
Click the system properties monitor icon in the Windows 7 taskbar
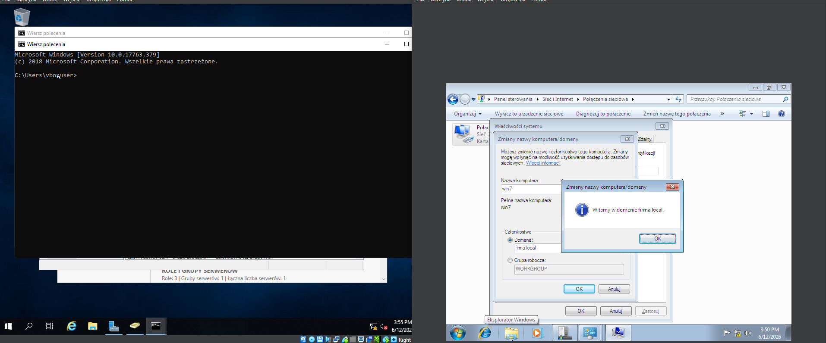pos(618,333)
